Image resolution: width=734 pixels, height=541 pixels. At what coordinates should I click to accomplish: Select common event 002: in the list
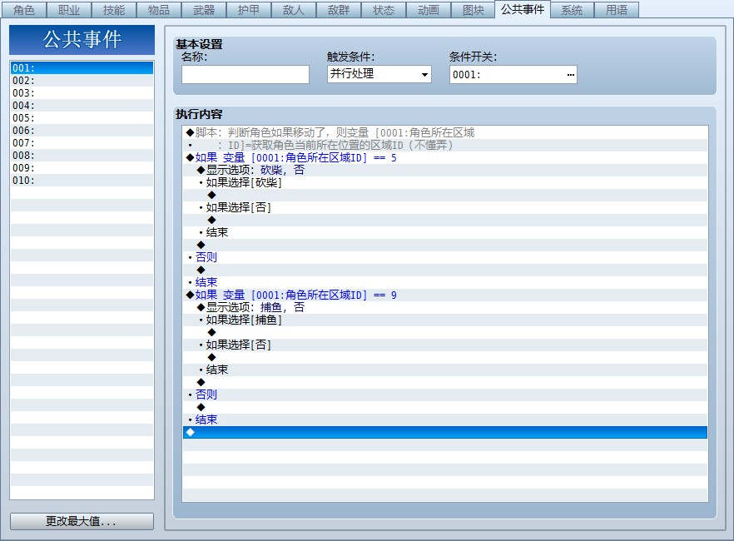tap(82, 81)
